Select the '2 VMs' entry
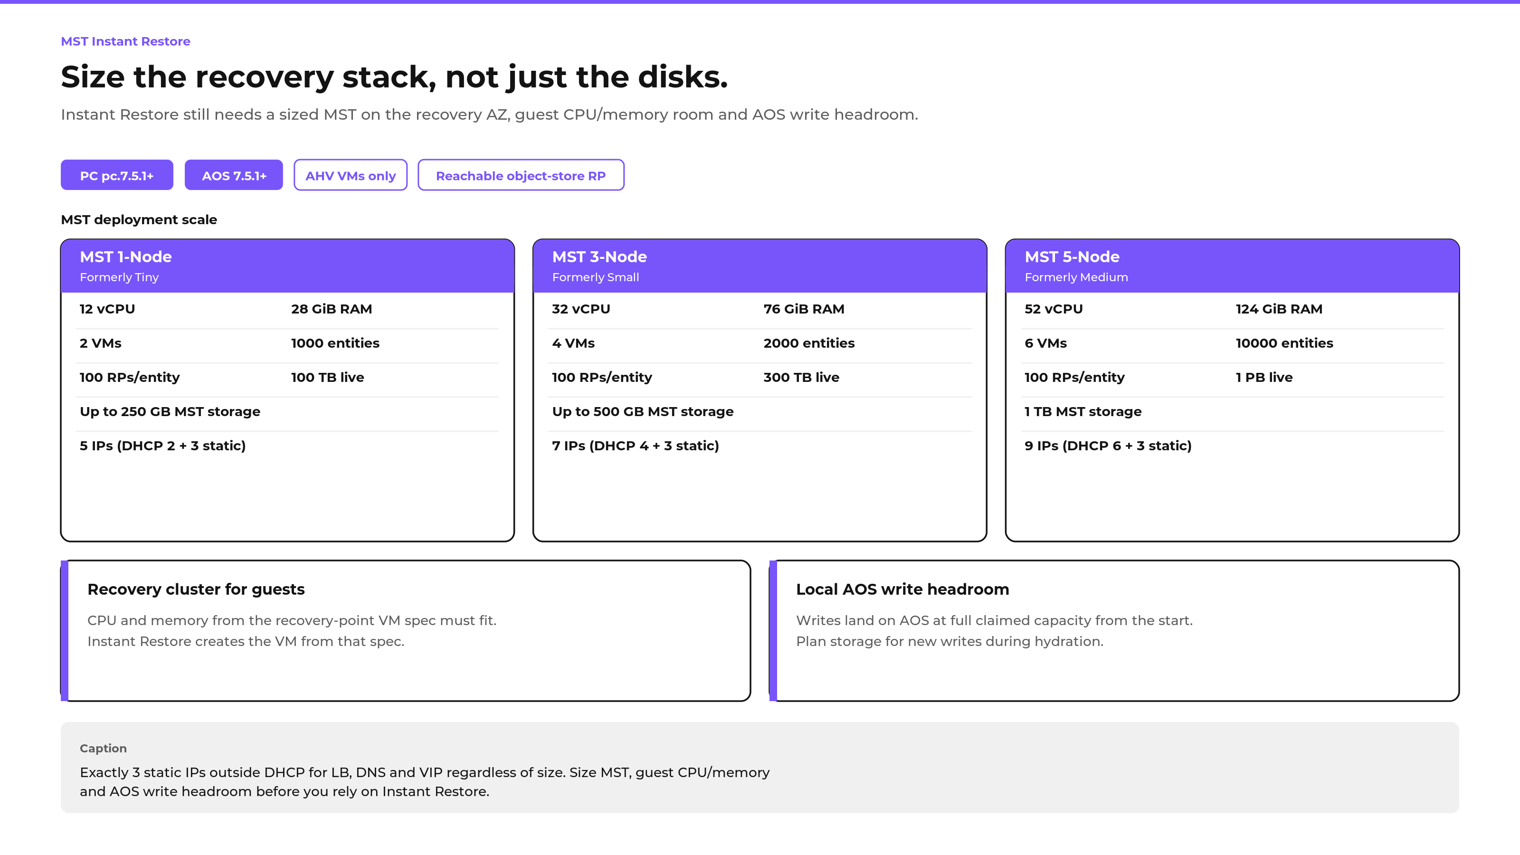The image size is (1520, 855). click(x=100, y=343)
